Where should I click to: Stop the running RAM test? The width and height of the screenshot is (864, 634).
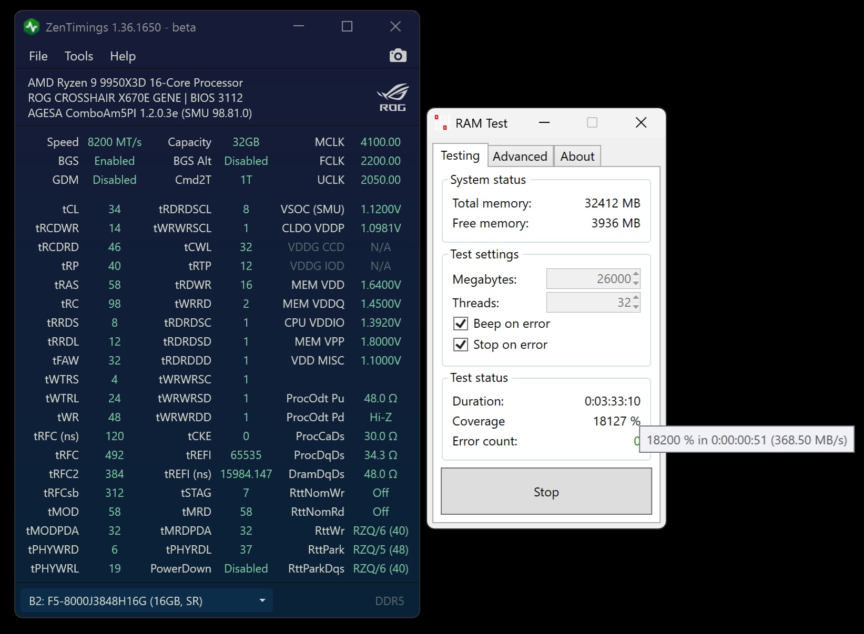point(546,492)
